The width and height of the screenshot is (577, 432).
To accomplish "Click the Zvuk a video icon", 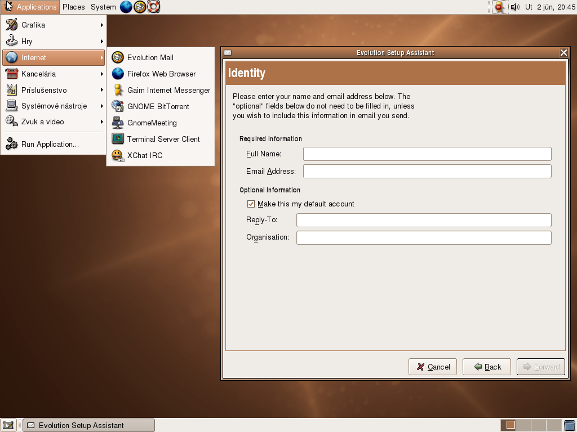I will pyautogui.click(x=11, y=121).
